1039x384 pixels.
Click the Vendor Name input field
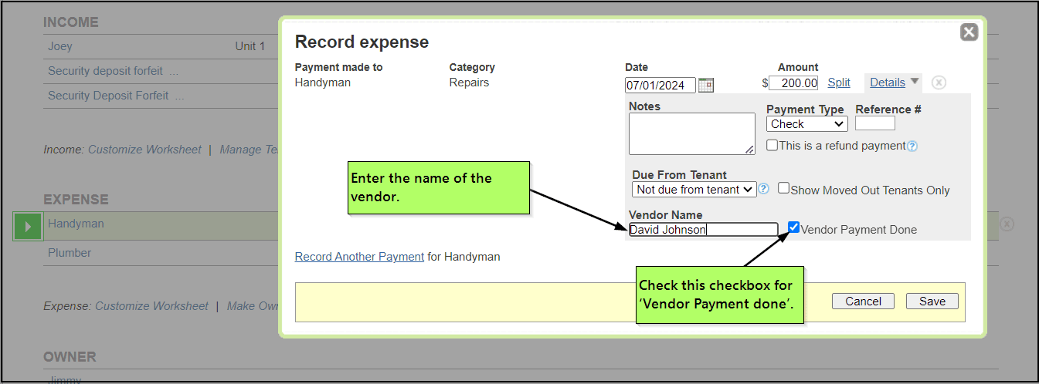703,229
